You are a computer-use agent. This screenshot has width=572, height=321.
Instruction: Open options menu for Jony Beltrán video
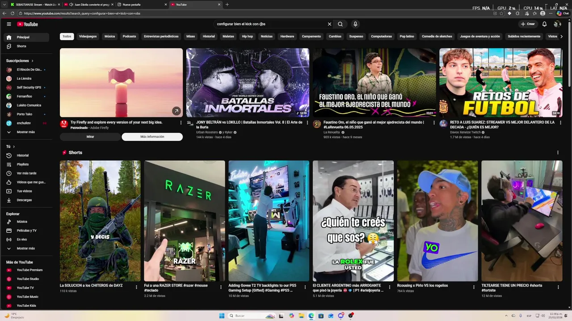[x=307, y=123]
